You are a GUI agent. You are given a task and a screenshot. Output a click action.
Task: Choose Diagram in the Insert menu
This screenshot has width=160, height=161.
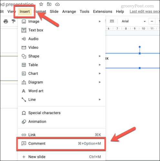[62, 82]
